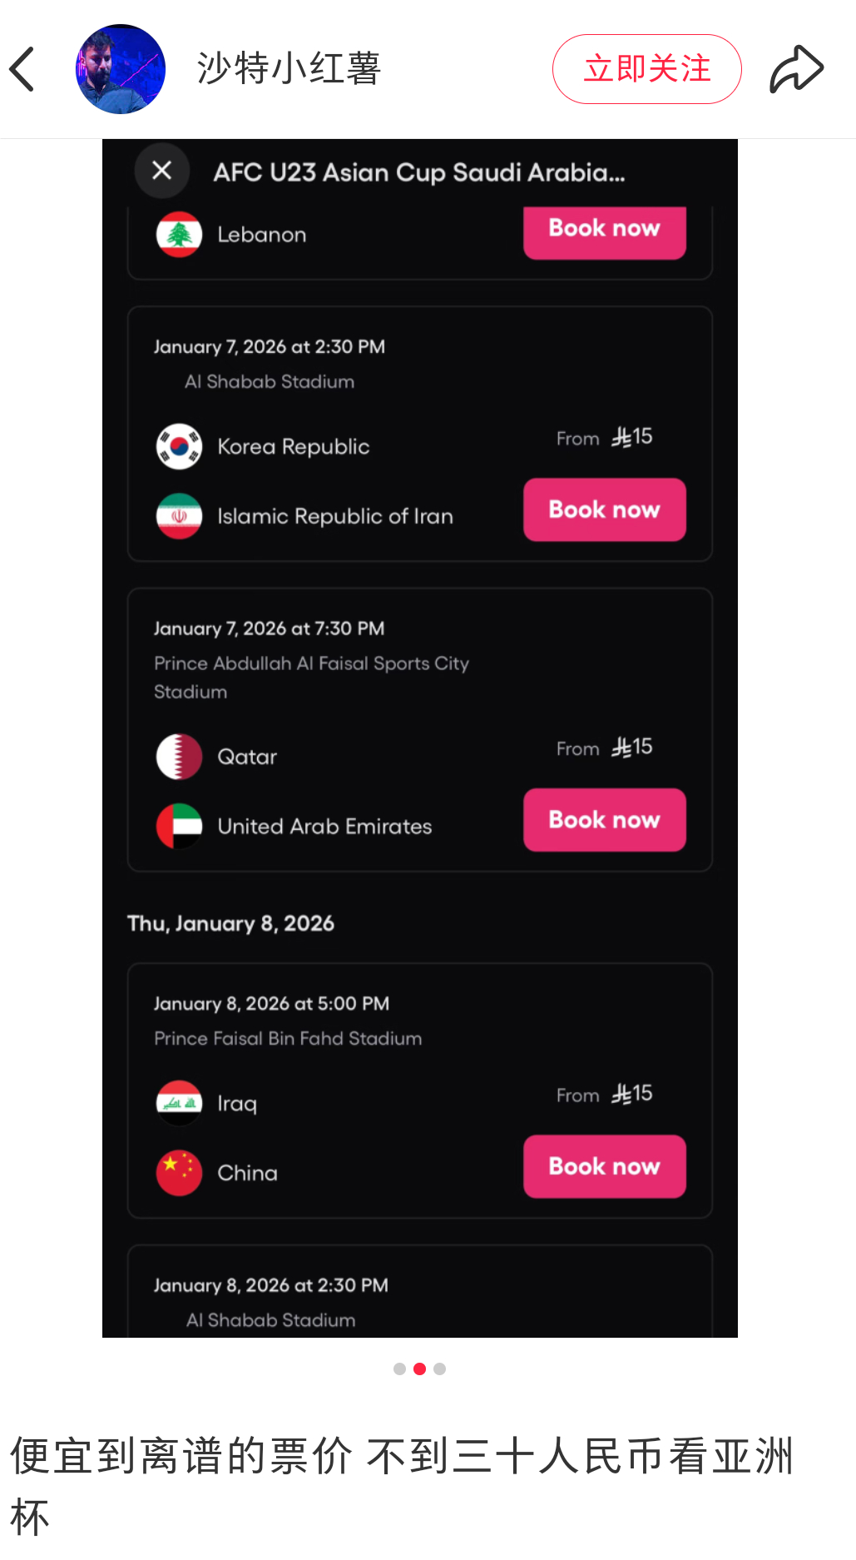Tap the third pagination dot

439,1369
